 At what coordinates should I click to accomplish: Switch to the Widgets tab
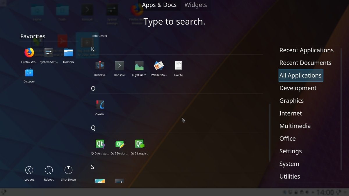(x=195, y=5)
